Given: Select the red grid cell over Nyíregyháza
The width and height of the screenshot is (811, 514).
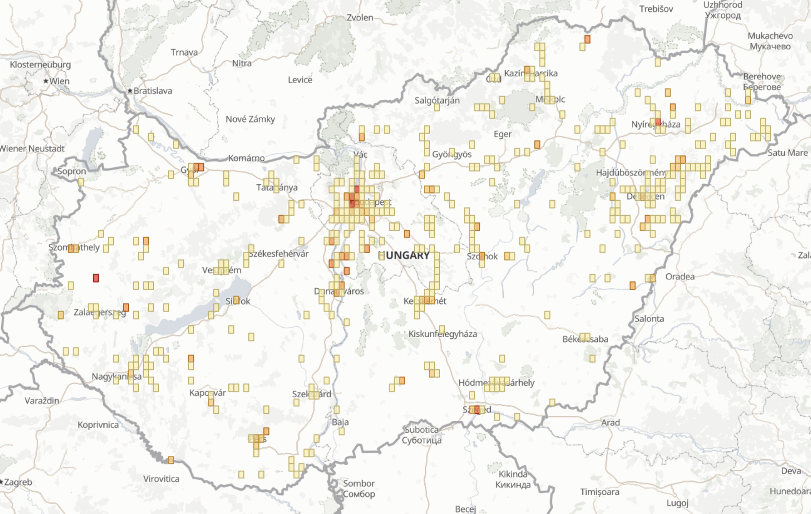Looking at the screenshot, I should (x=658, y=122).
